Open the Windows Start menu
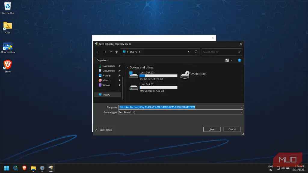The width and height of the screenshot is (308, 173). pyautogui.click(x=7, y=168)
